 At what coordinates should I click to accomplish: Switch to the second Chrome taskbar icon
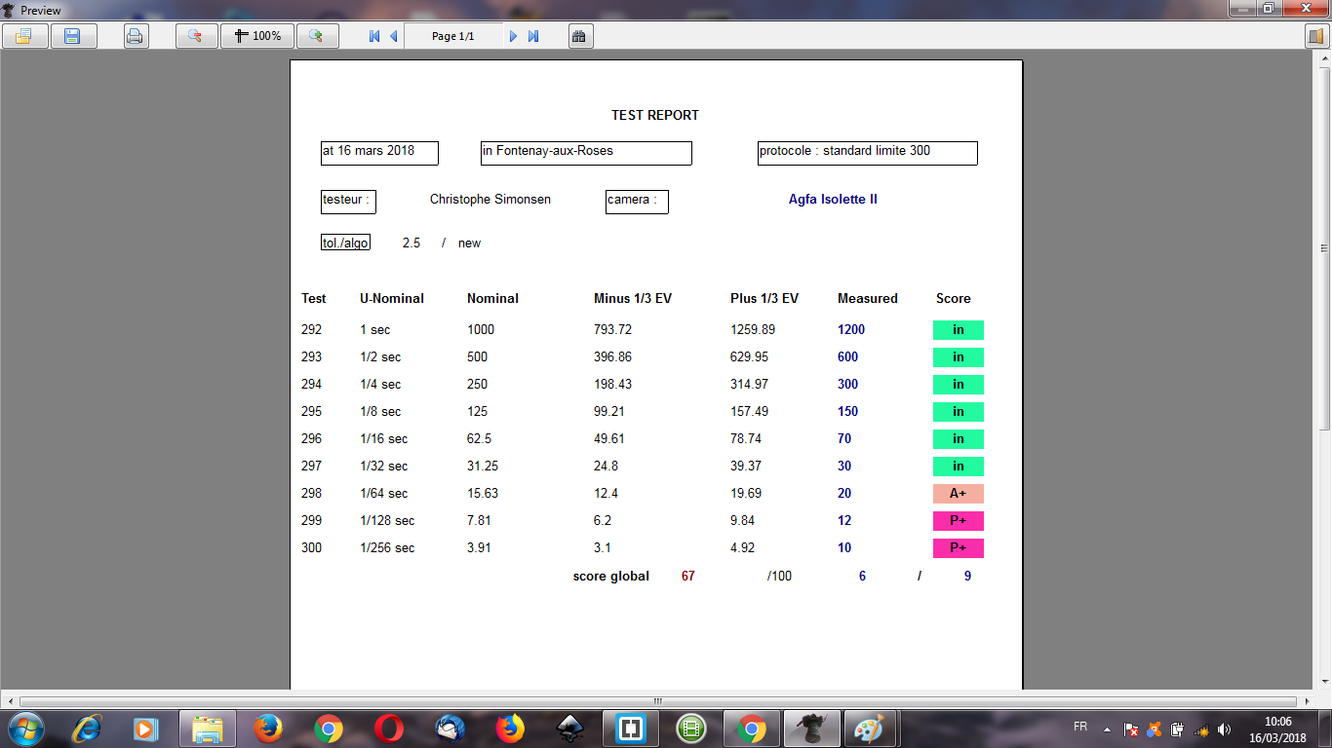point(751,728)
